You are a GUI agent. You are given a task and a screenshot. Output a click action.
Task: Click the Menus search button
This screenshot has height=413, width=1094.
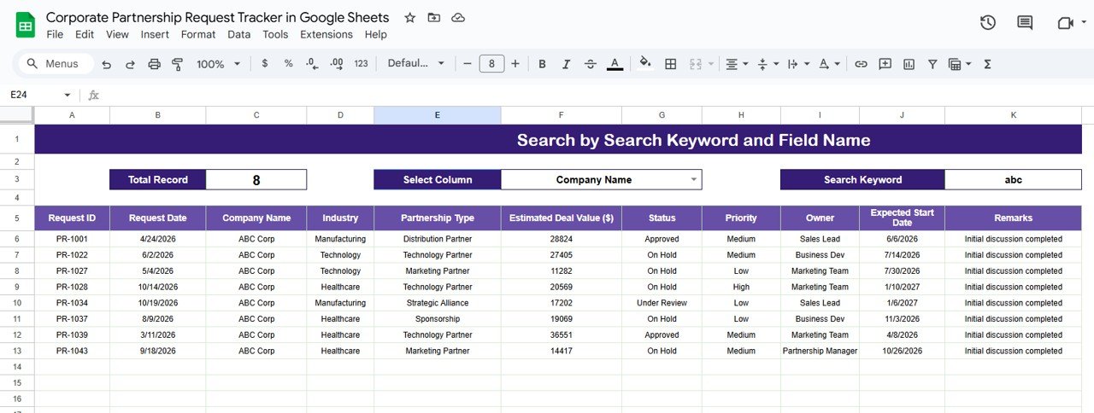pos(53,64)
